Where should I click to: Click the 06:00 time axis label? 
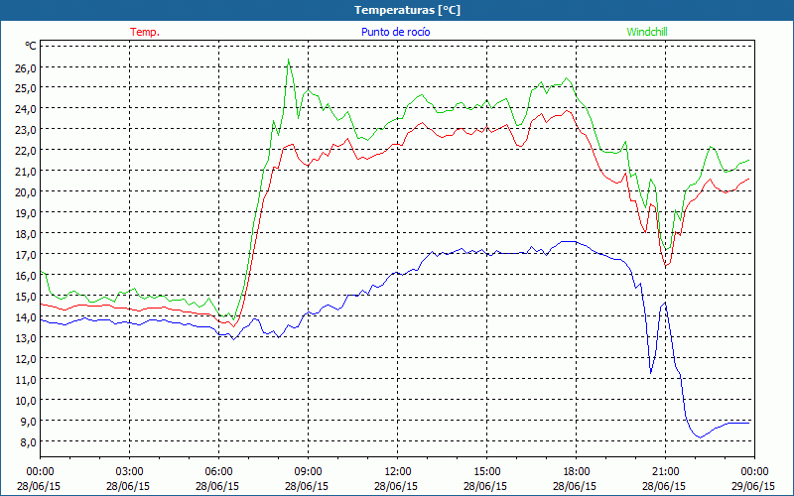click(218, 472)
